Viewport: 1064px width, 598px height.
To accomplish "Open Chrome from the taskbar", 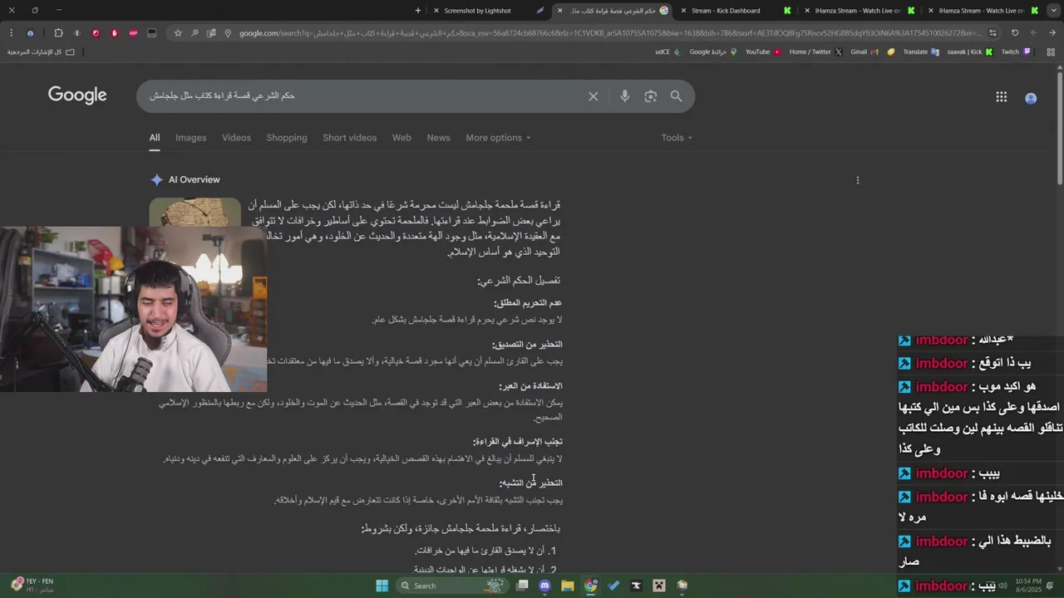I will 590,586.
